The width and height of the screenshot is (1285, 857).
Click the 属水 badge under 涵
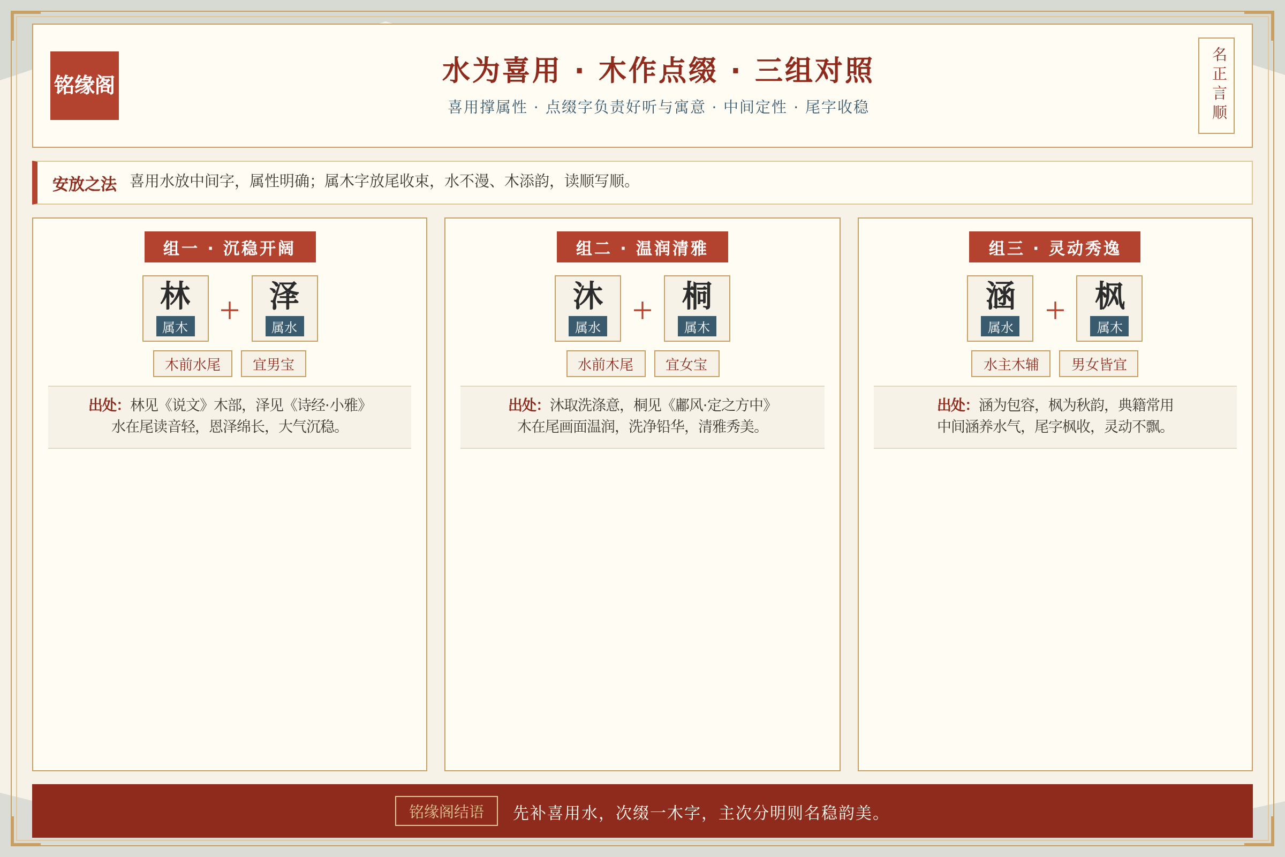tap(1000, 327)
